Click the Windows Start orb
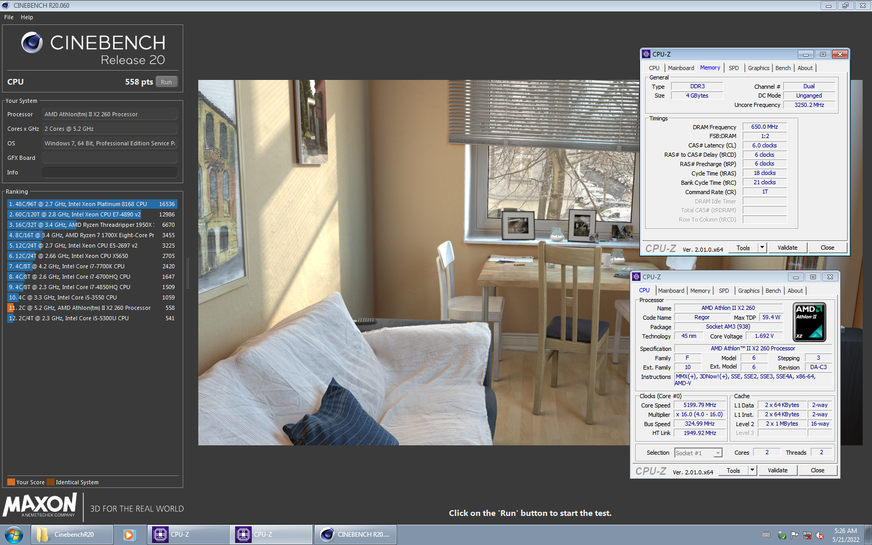The image size is (872, 545). tap(14, 535)
